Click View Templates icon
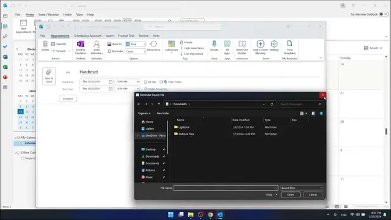Viewport: 391px width, 220px height. click(290, 48)
